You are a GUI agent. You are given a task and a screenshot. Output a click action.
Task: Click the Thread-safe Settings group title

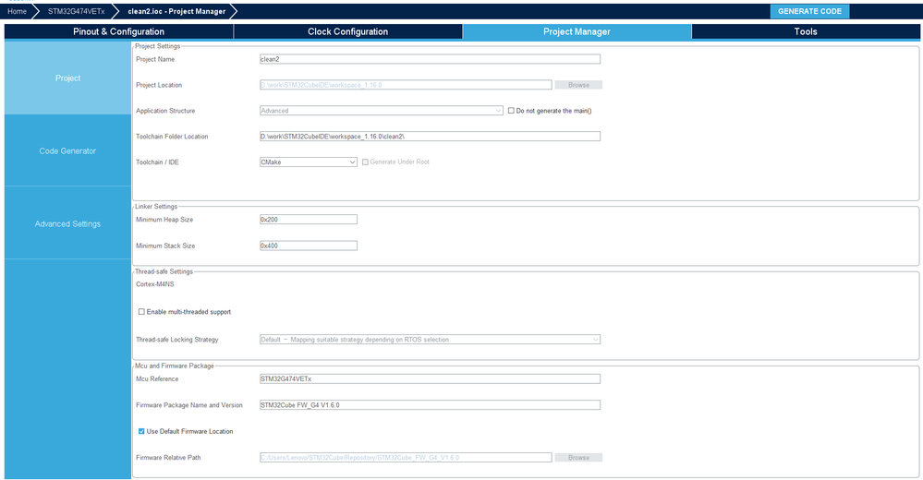164,271
